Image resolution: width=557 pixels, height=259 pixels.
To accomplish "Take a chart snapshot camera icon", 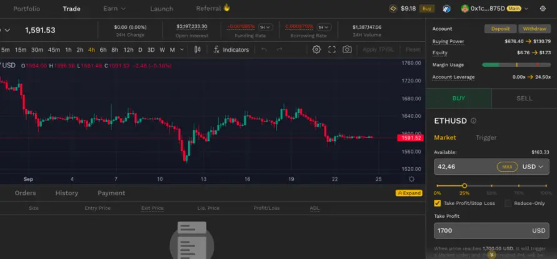I will point(347,50).
